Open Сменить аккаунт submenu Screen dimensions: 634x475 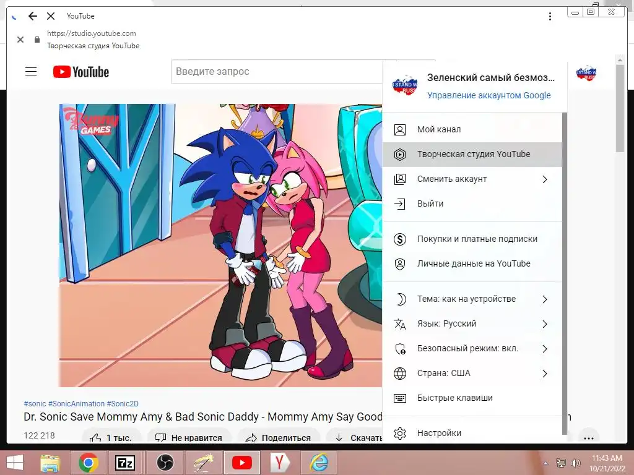(472, 179)
